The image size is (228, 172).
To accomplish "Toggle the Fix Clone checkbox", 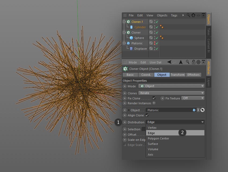I will click(154, 98).
